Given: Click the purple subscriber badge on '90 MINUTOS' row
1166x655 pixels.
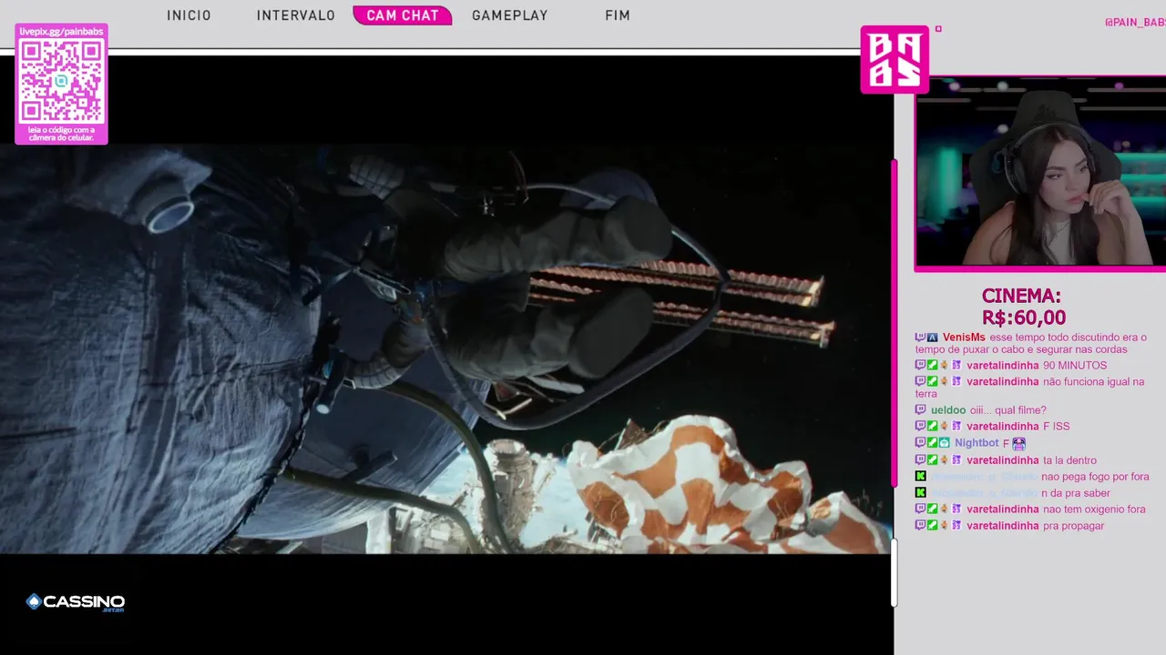Looking at the screenshot, I should [x=956, y=366].
